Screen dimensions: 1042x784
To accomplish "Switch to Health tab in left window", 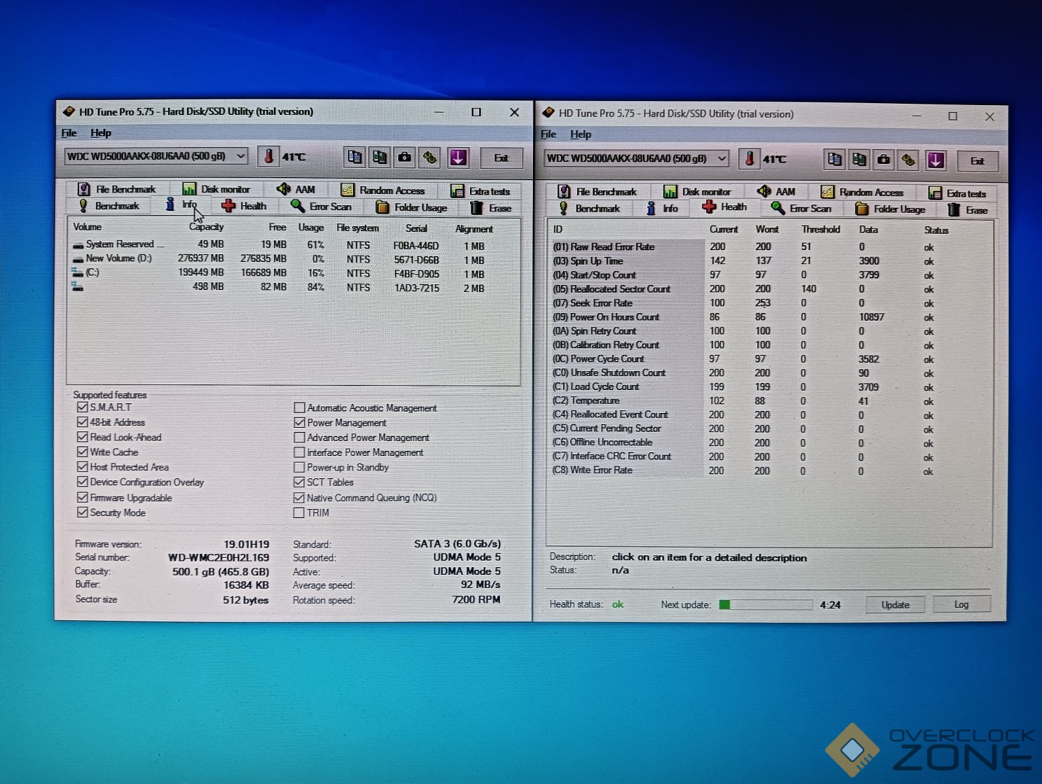I will pos(244,206).
